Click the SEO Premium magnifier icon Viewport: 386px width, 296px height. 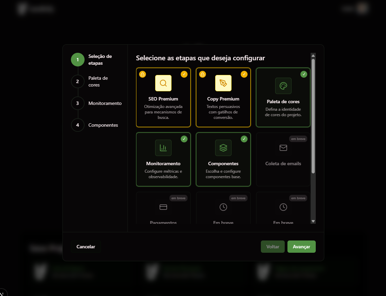(x=163, y=83)
